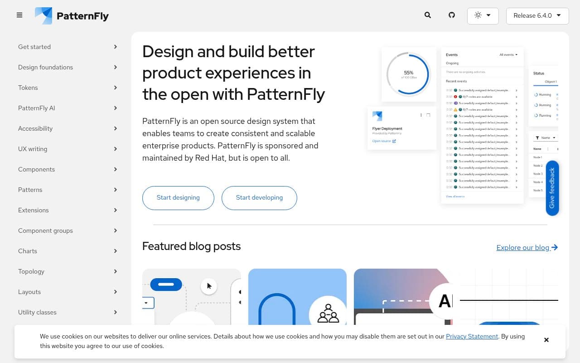Visit PatternFly's GitHub repository
Viewport: 580px width, 363px height.
(x=452, y=15)
